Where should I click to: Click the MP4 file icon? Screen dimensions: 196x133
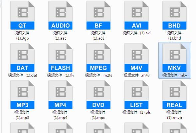coord(60,95)
